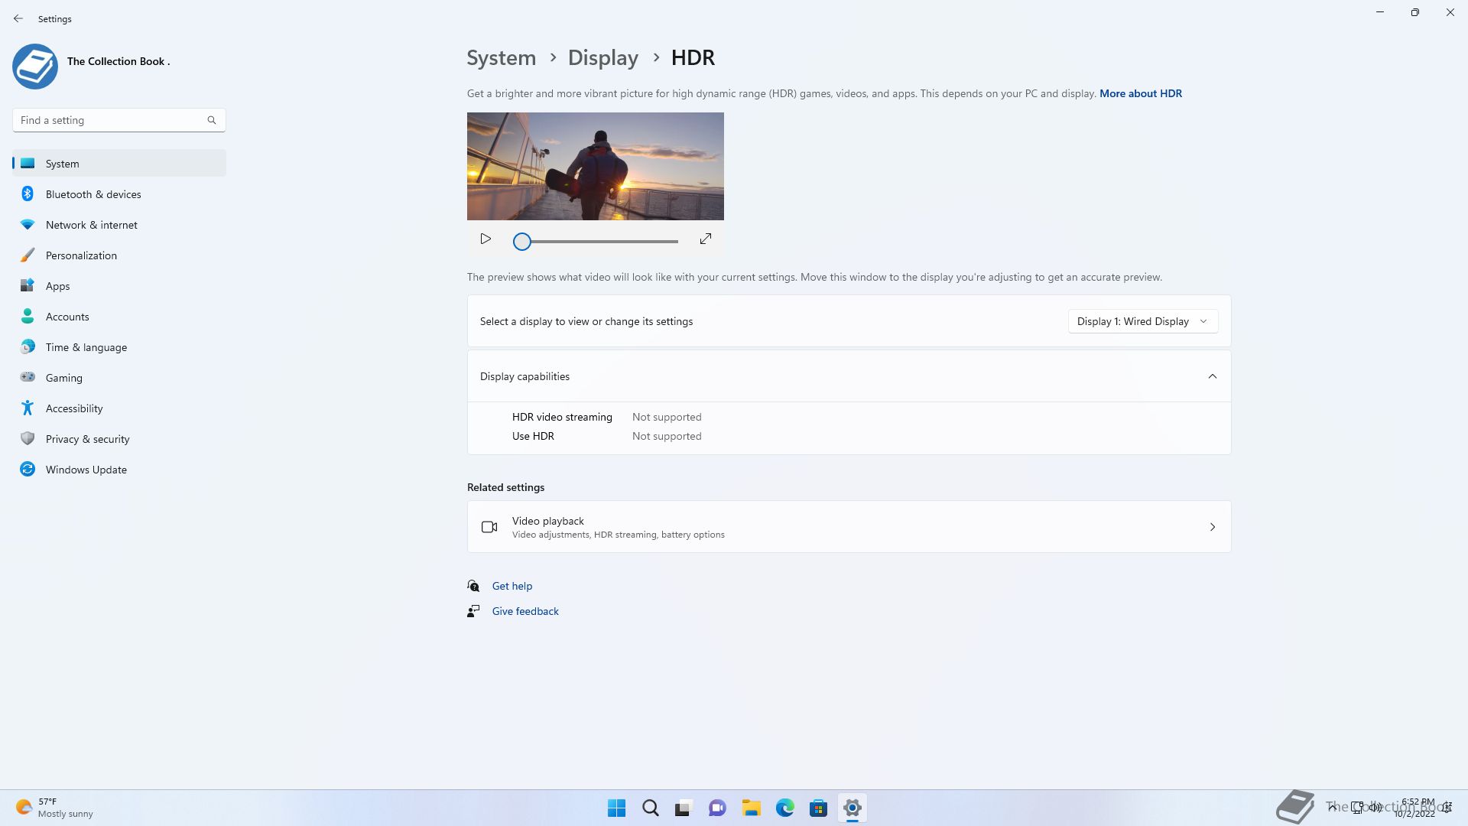The width and height of the screenshot is (1468, 826).
Task: Click the Get help link
Action: (x=512, y=586)
